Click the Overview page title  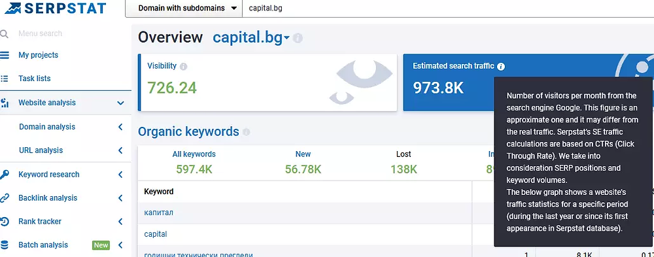click(170, 37)
